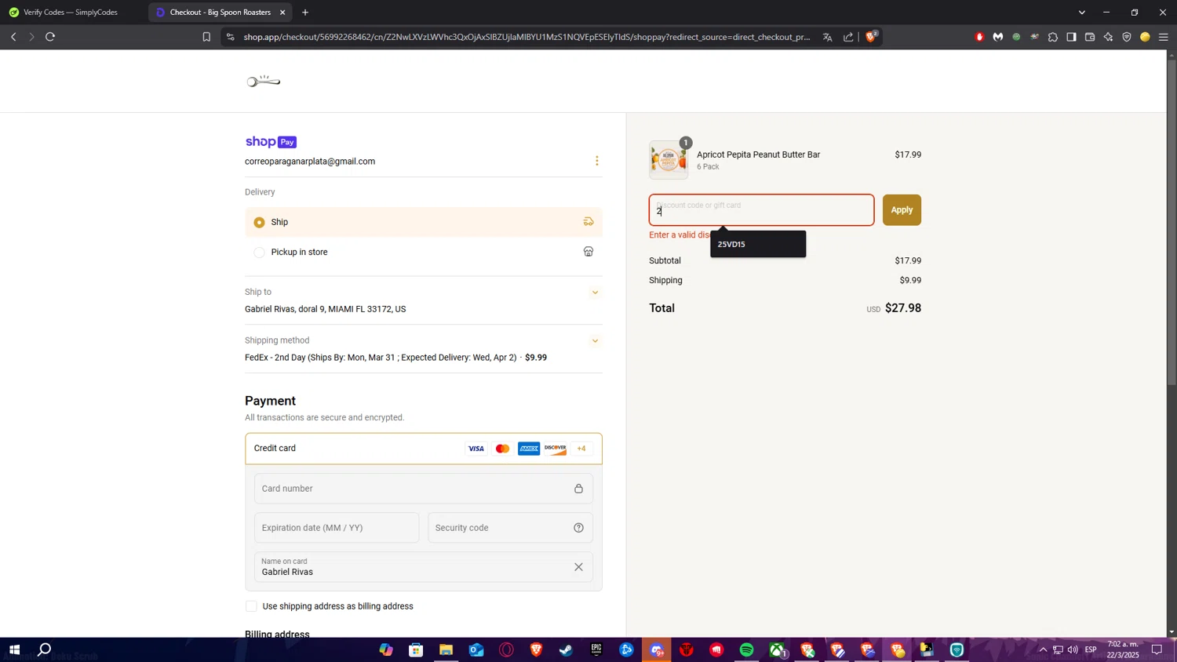This screenshot has width=1177, height=662.
Task: Open File Explorer from the taskbar
Action: [446, 650]
